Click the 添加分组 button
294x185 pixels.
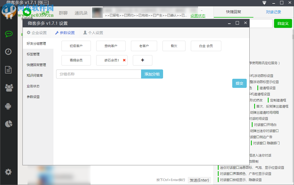coord(152,74)
